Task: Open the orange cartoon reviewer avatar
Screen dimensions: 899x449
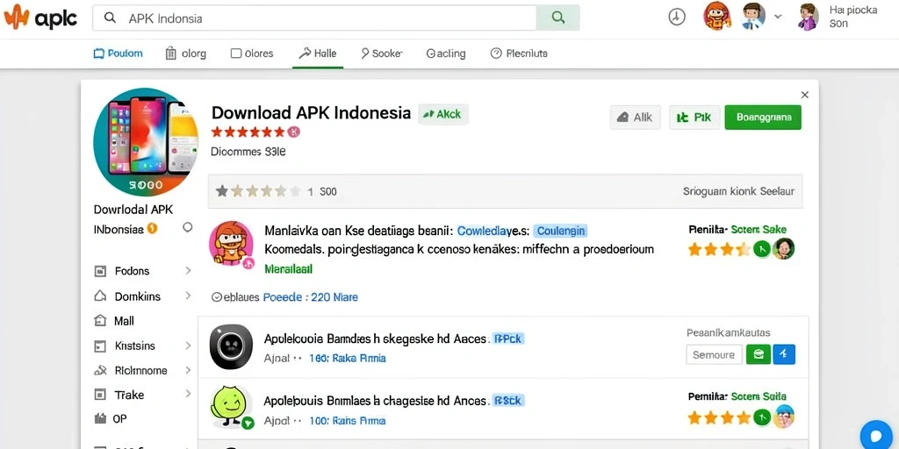Action: pos(232,244)
